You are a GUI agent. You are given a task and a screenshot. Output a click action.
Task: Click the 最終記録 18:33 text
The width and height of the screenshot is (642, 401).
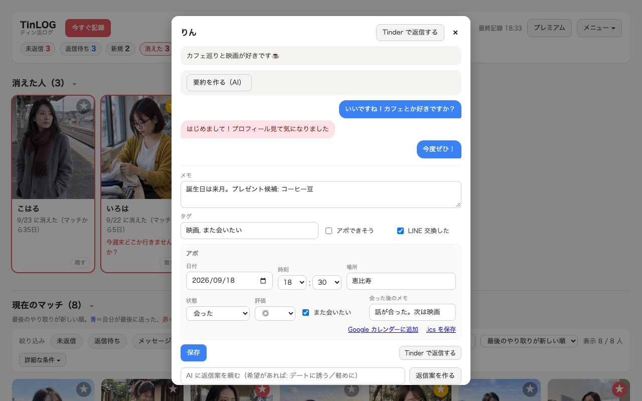pyautogui.click(x=500, y=29)
